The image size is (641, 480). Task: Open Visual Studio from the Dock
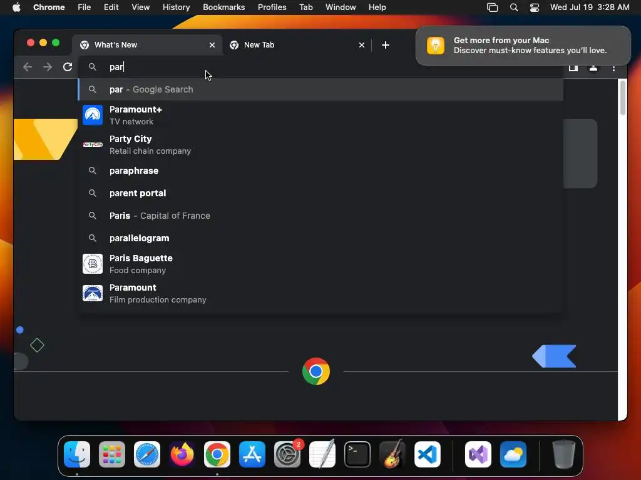coord(478,454)
